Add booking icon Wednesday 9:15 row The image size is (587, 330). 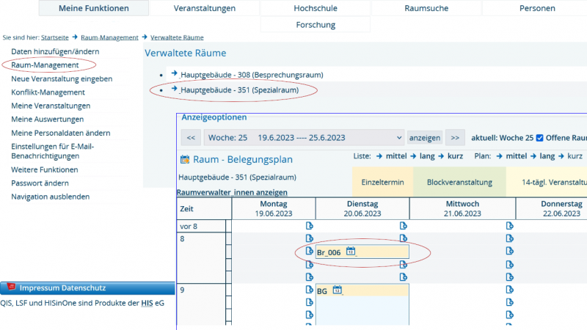tap(509, 302)
